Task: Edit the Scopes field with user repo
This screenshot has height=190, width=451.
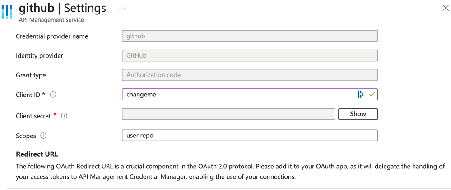Action: [x=250, y=136]
